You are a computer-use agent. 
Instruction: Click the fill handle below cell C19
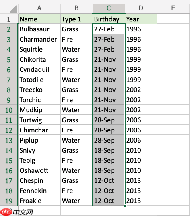coord(125,206)
